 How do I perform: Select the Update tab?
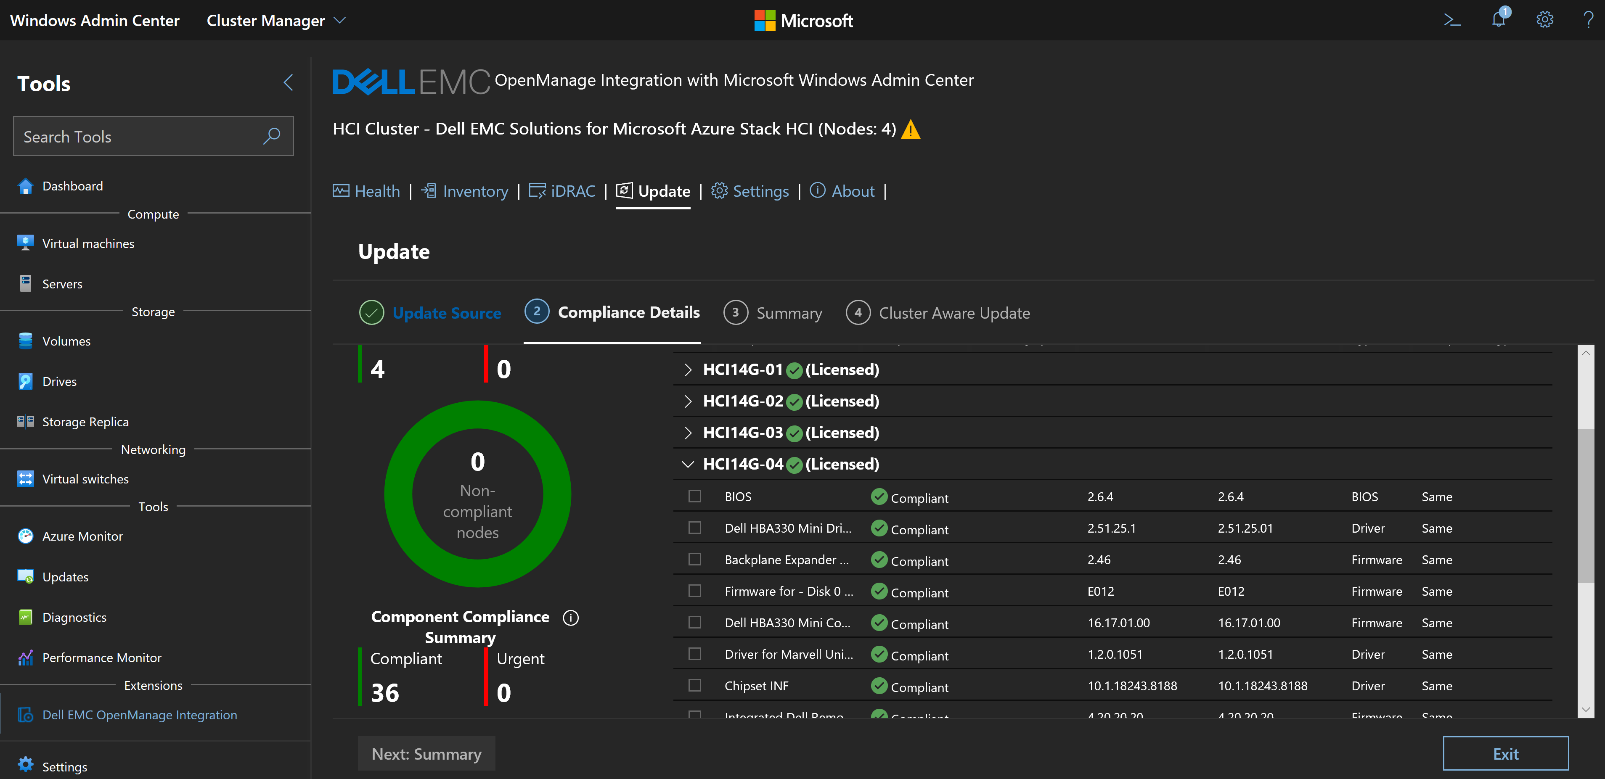(653, 191)
